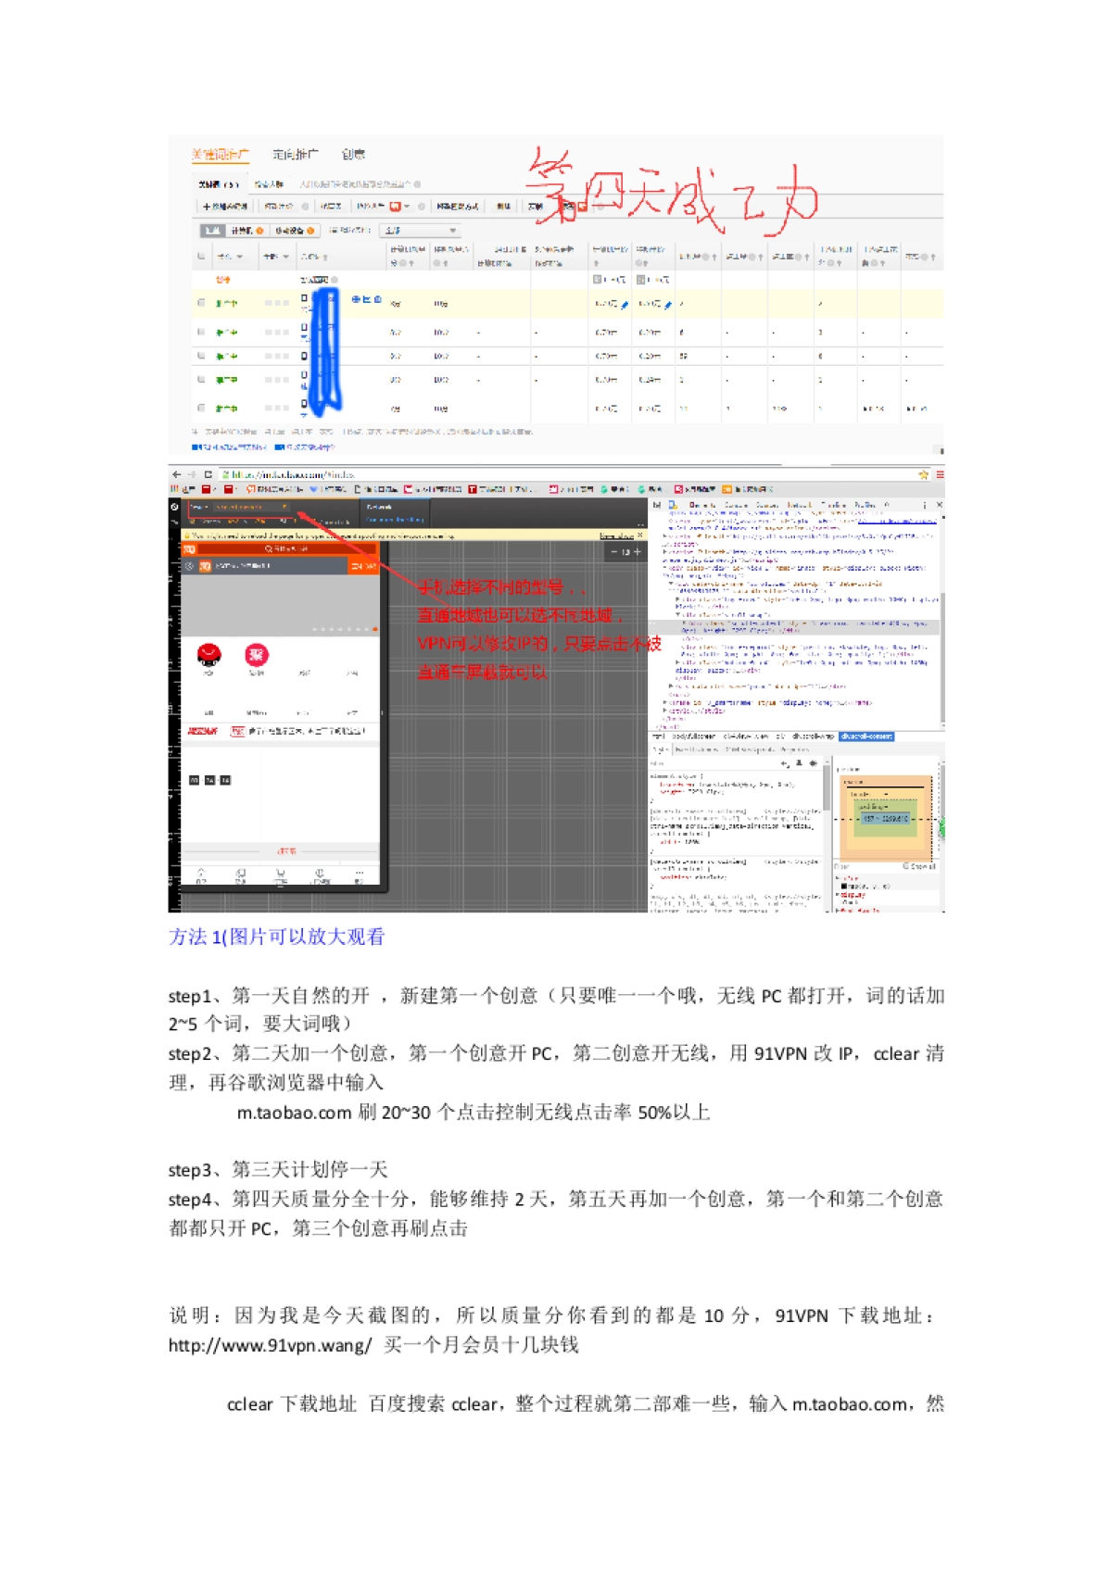This screenshot has width=1112, height=1573.
Task: Click the zoom-in plus in device view
Action: click(637, 552)
